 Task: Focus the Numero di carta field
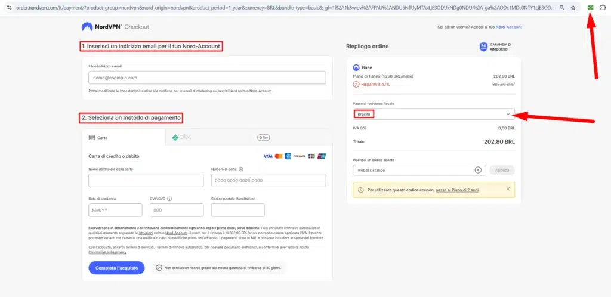click(x=269, y=180)
